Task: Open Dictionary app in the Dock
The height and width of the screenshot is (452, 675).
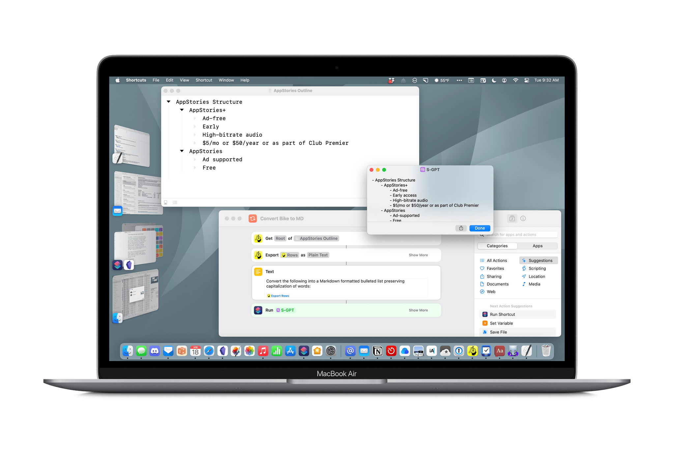Action: [500, 351]
